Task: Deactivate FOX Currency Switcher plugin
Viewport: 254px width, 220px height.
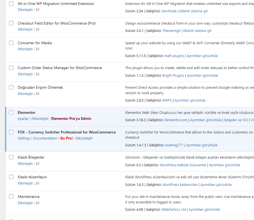Action: pyautogui.click(x=84, y=138)
